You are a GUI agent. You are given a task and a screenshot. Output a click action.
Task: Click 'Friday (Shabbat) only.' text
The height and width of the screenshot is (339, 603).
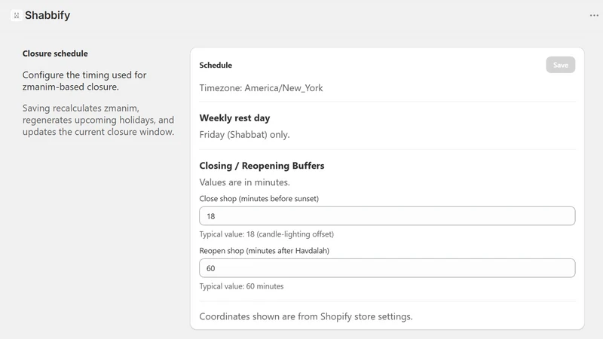pyautogui.click(x=244, y=135)
